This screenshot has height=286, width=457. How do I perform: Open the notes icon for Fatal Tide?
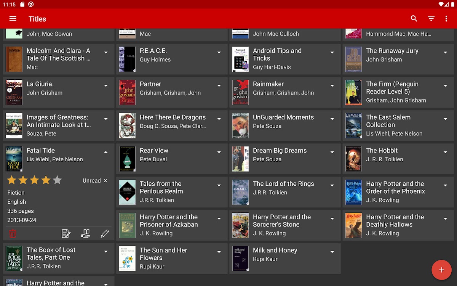(66, 234)
